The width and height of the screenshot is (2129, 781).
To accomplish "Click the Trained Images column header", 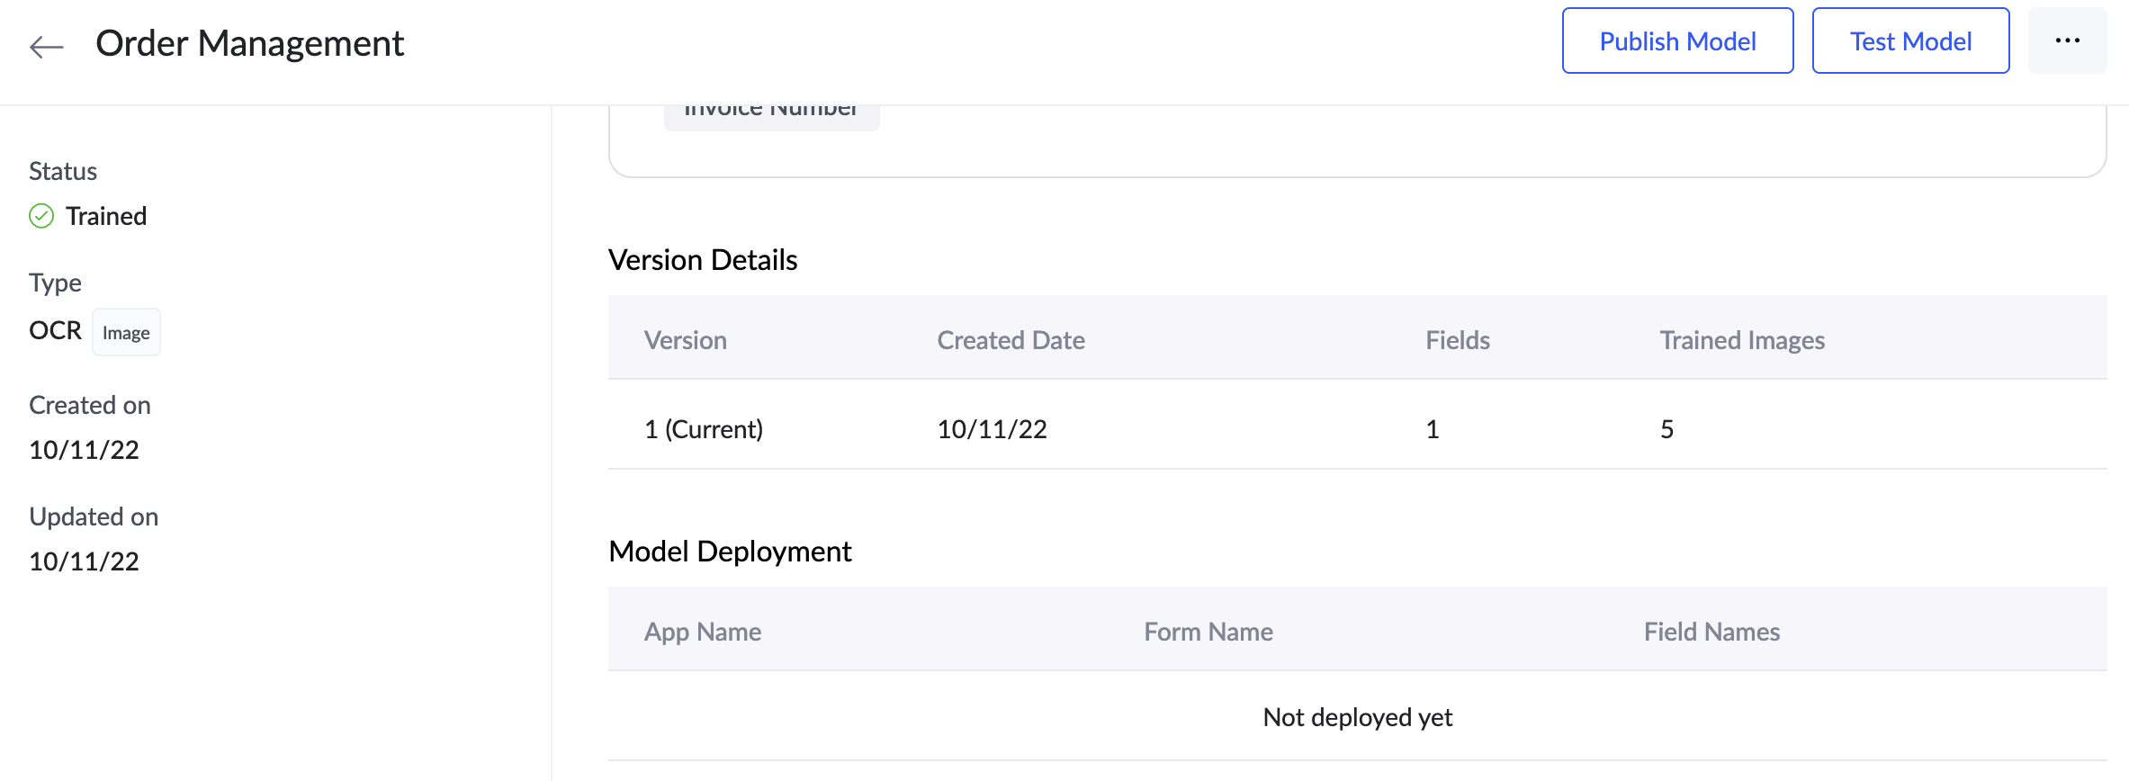I will click(x=1741, y=340).
